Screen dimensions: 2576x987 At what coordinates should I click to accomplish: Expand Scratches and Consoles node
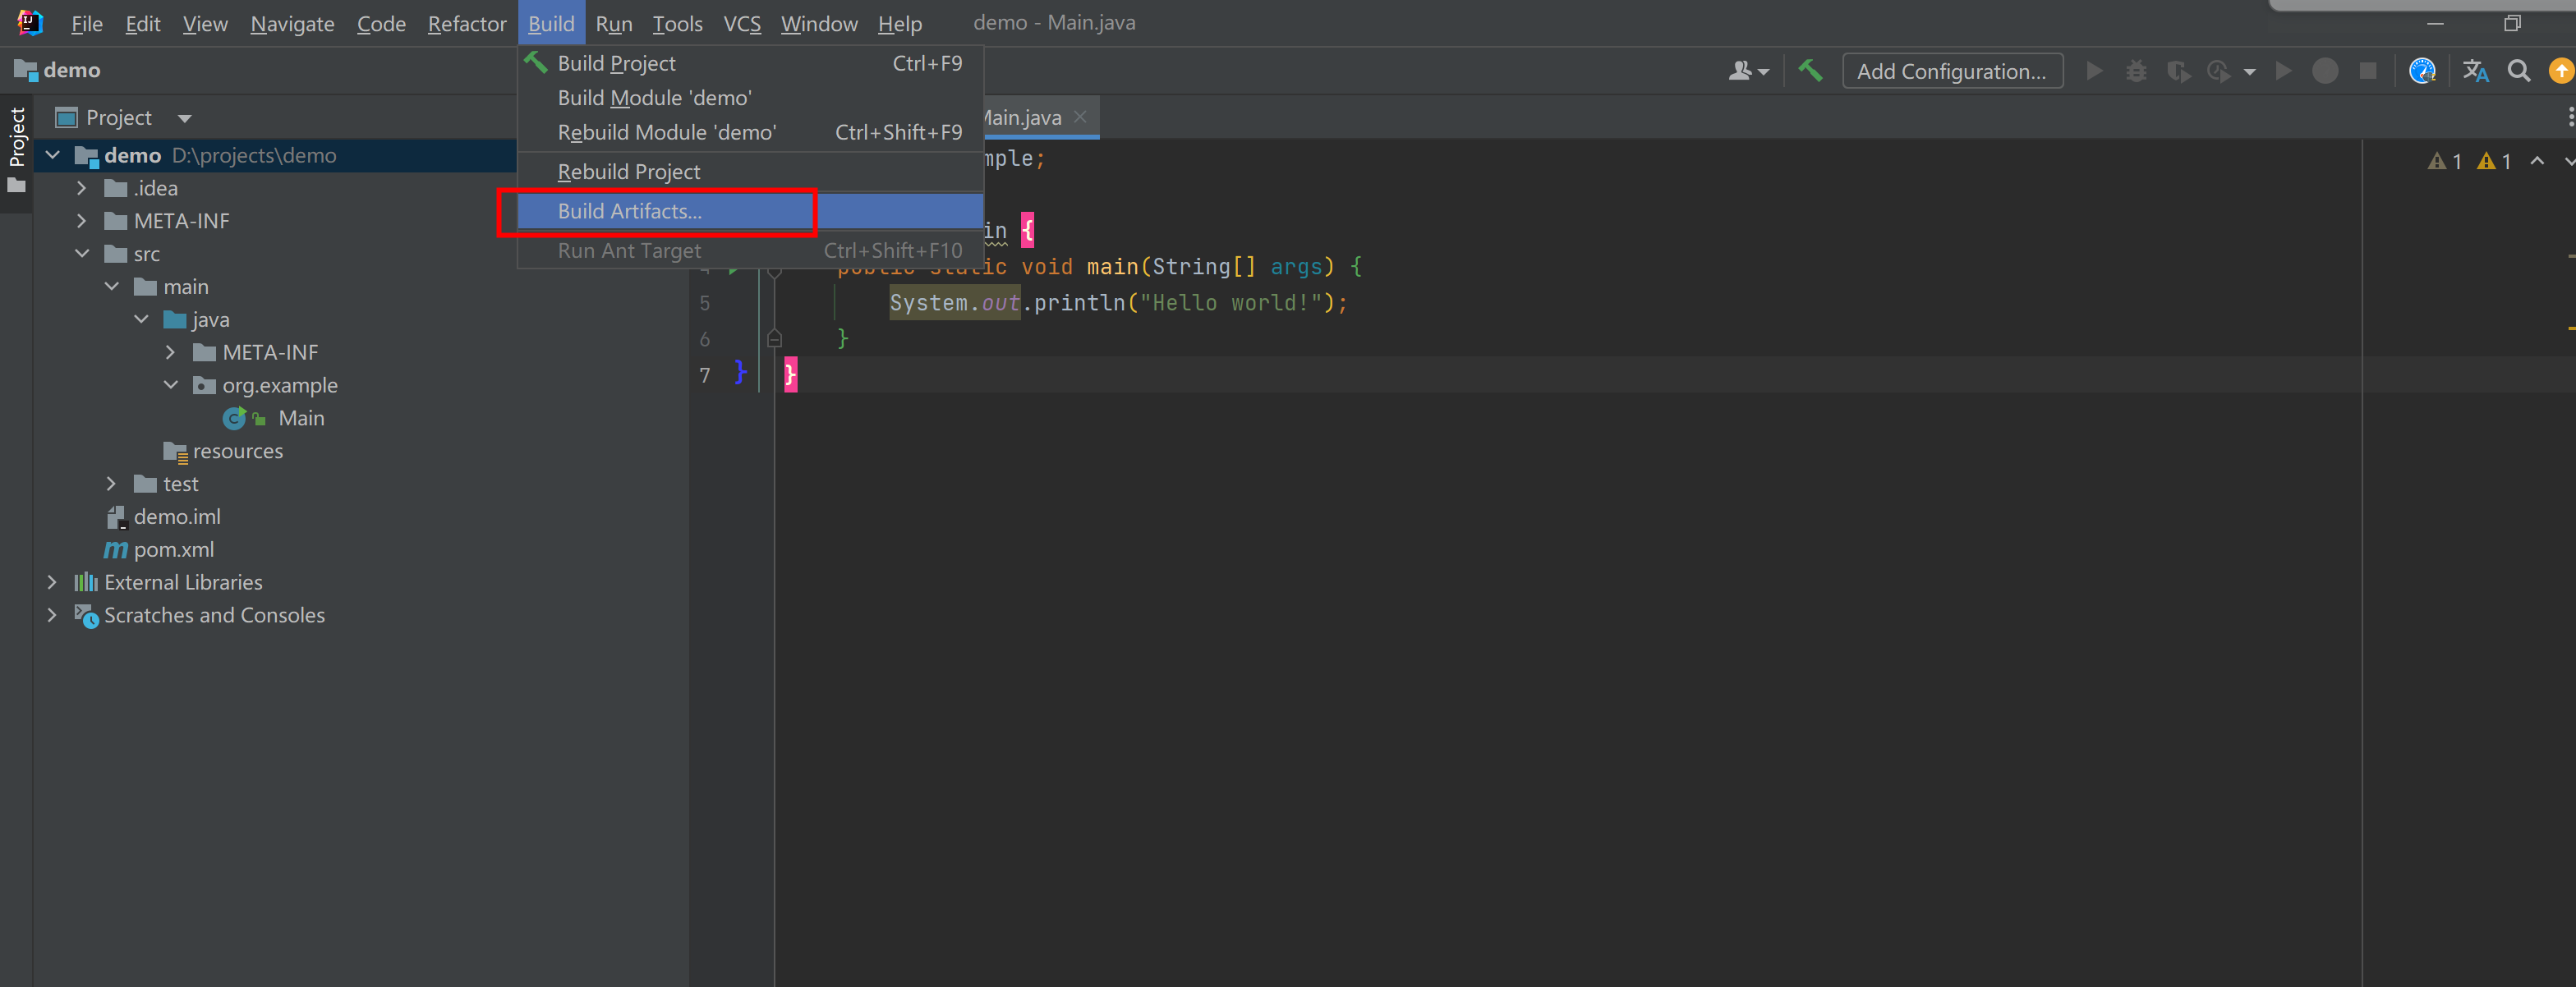[53, 615]
